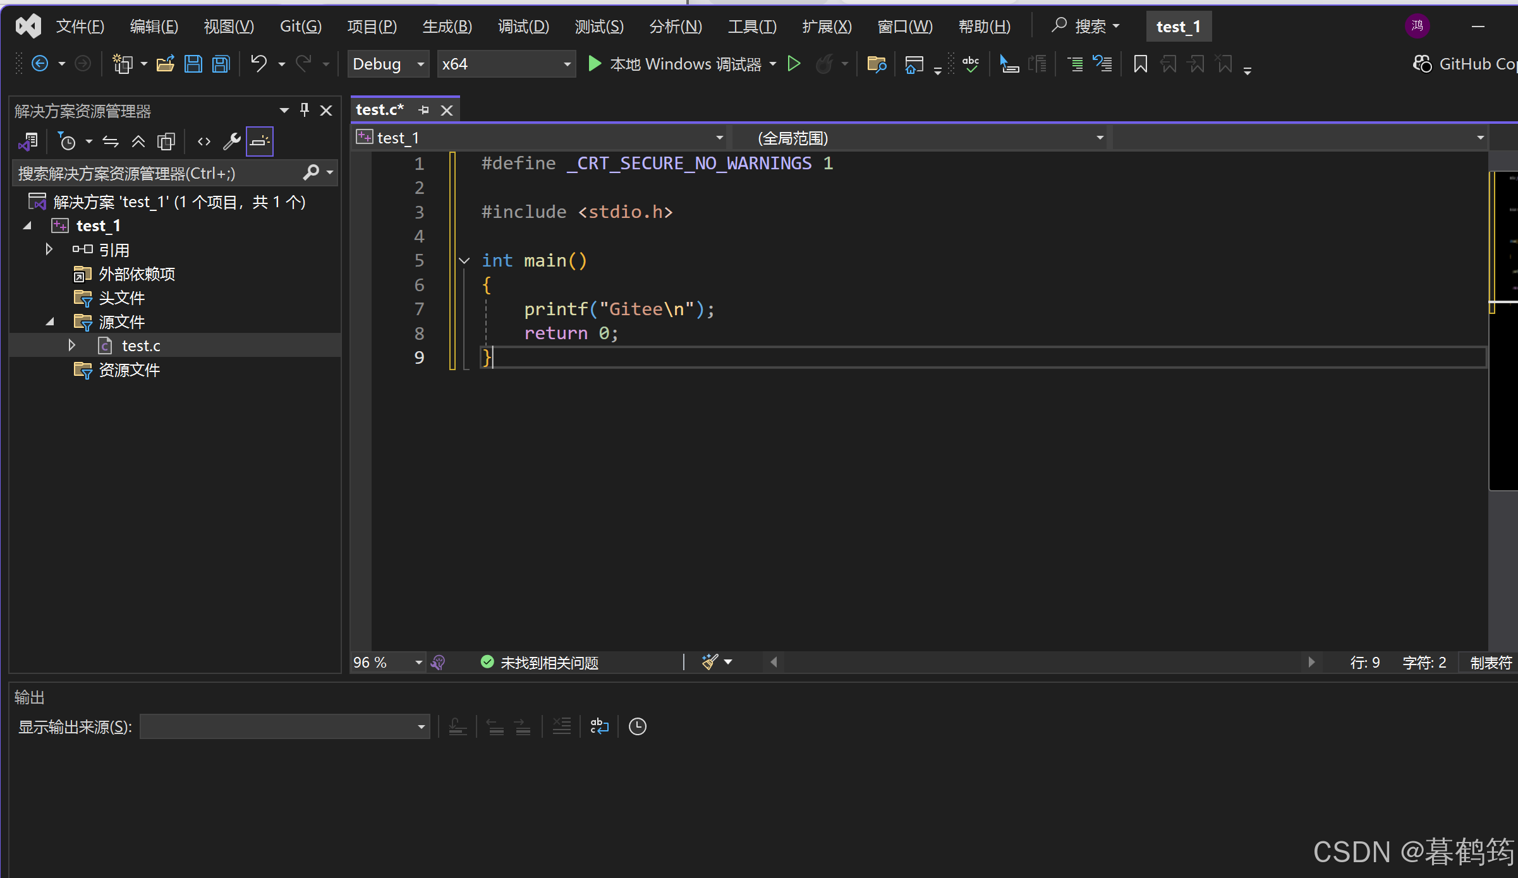Click the View Code icon in Solution Explorer

(203, 141)
